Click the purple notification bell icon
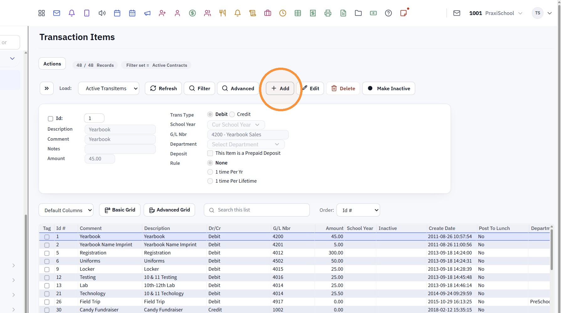561x313 pixels. click(x=72, y=13)
